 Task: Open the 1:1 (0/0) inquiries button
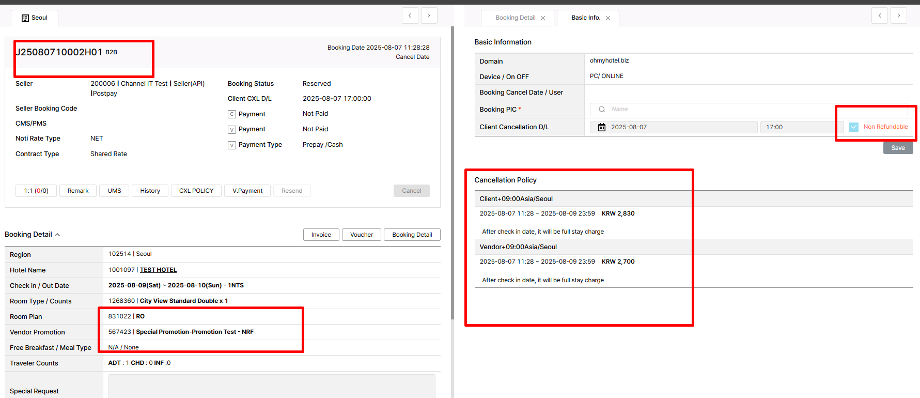coord(36,191)
